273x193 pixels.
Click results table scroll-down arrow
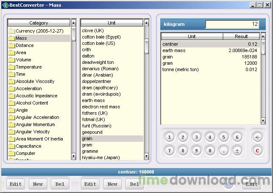(263, 121)
